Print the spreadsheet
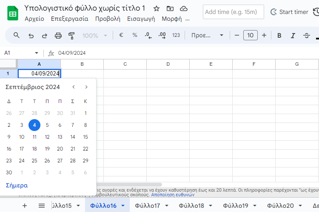The height and width of the screenshot is (212, 319). coord(58,36)
